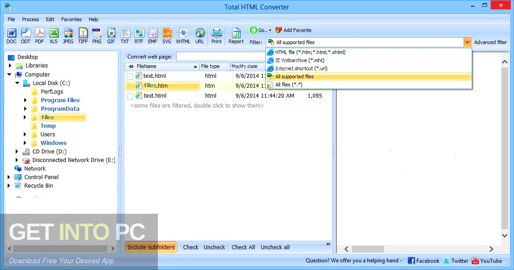Convert to DOC format

pyautogui.click(x=12, y=36)
